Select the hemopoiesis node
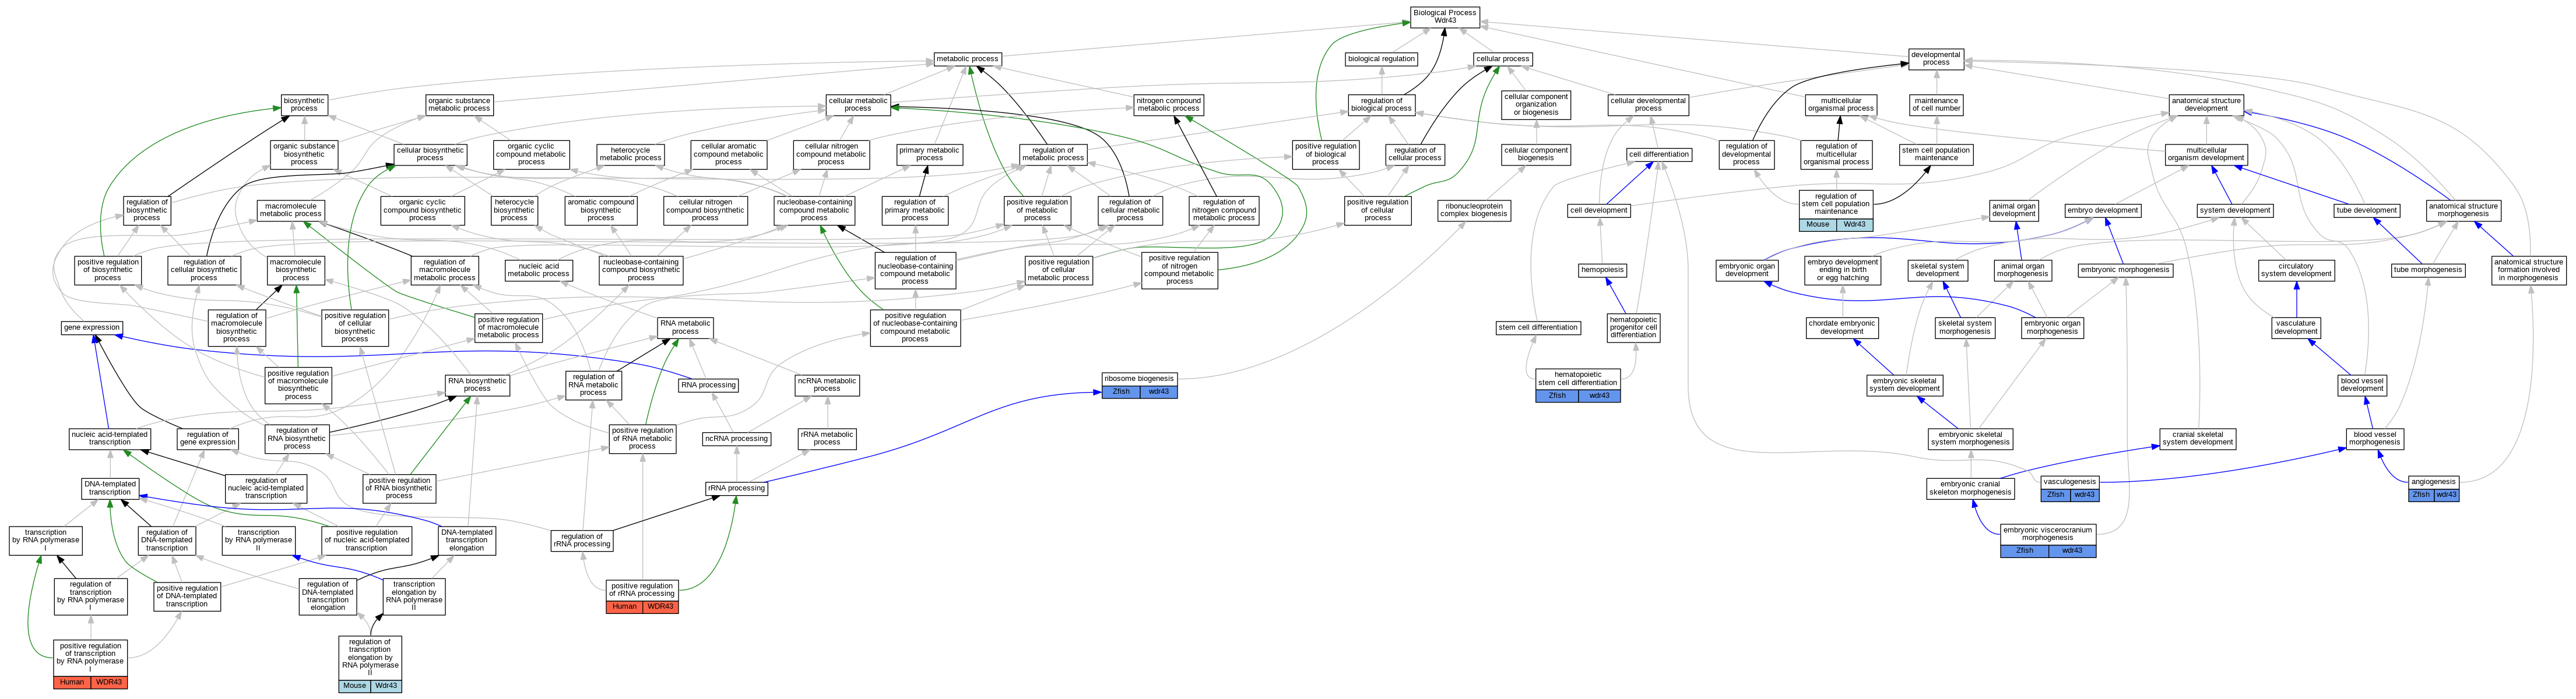 pos(1602,270)
